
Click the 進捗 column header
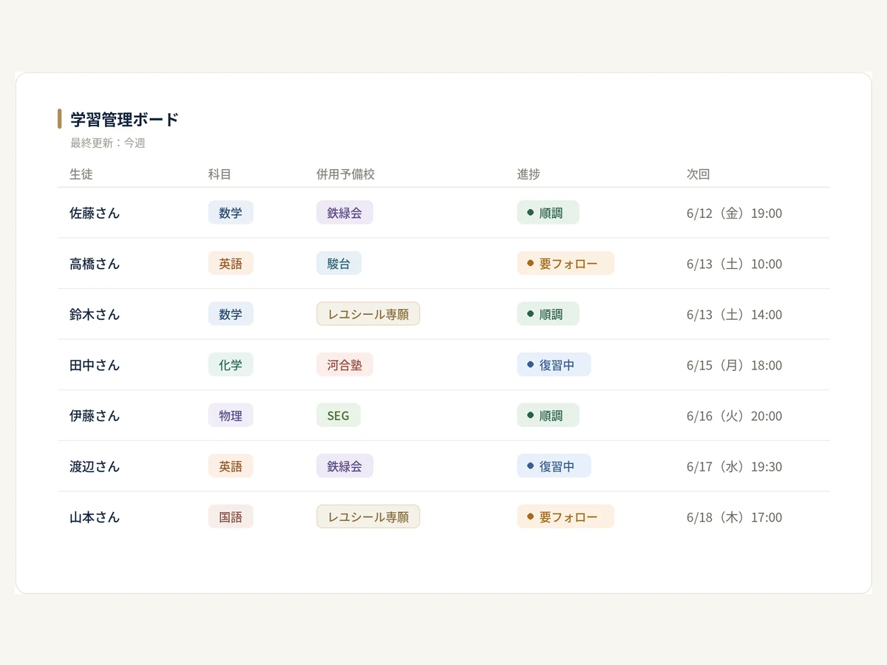click(x=529, y=174)
